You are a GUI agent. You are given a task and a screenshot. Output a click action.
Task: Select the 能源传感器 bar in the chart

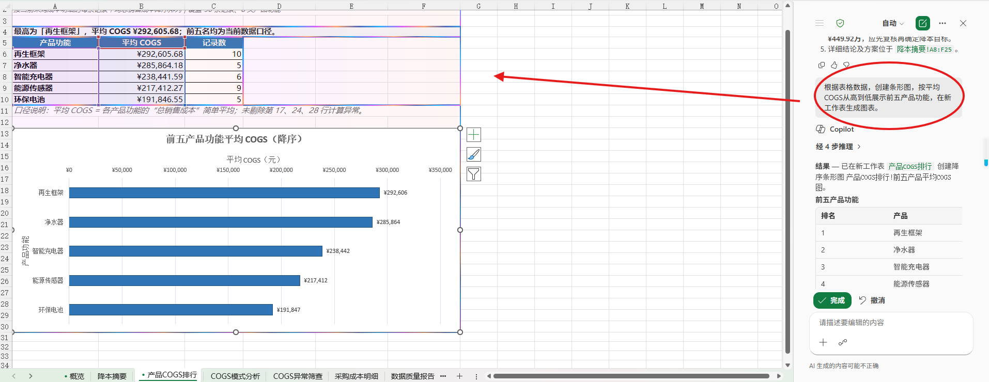(184, 280)
